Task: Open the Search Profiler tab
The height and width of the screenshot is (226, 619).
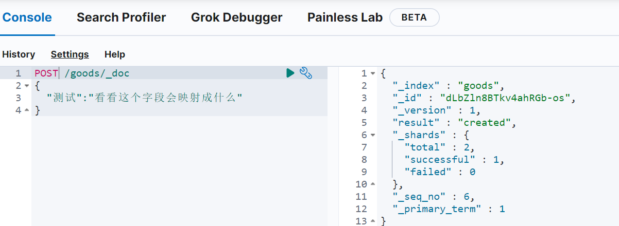Action: pos(121,17)
